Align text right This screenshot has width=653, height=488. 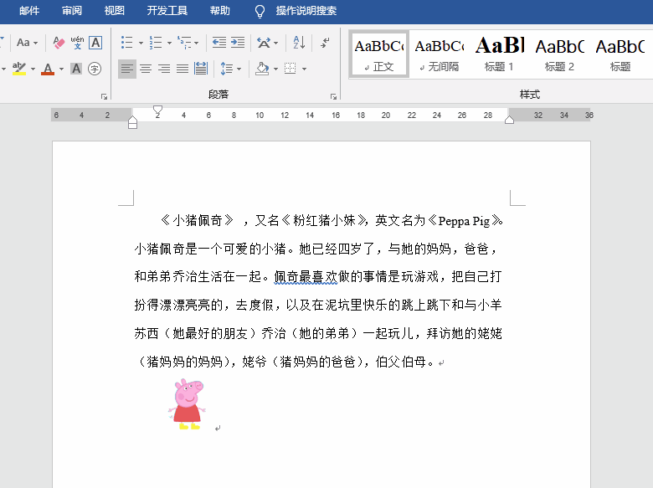[x=164, y=69]
